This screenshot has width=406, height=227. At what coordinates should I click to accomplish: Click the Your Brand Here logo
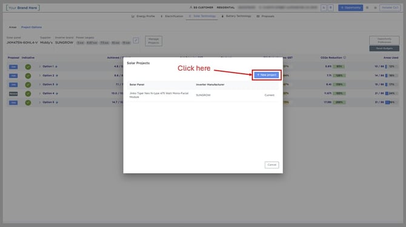tap(23, 8)
